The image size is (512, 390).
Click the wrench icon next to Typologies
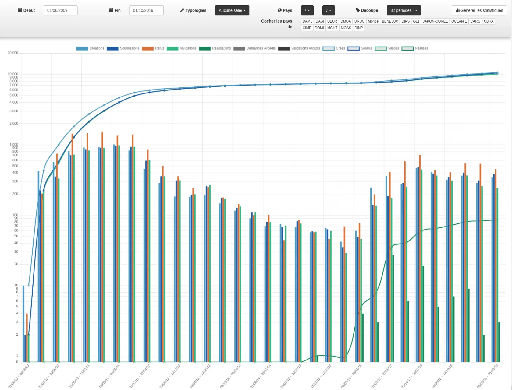[x=182, y=10]
